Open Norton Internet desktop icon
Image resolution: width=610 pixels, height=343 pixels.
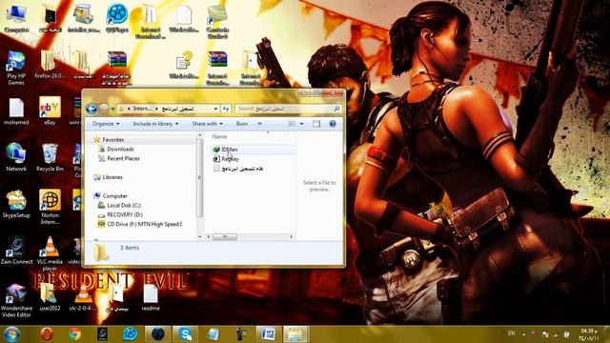[50, 207]
